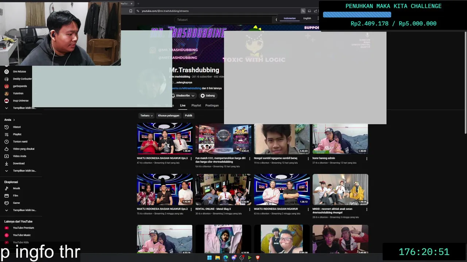Viewport: 467px width, 262px height.
Task: Open Playlist in the left sidebar
Action: click(17, 134)
